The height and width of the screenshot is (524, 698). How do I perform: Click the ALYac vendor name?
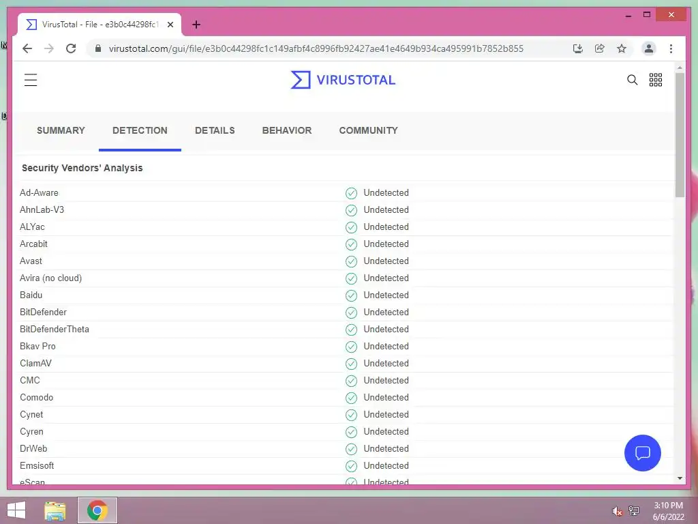[32, 227]
